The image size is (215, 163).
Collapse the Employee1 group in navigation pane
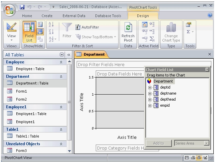[x=61, y=107]
